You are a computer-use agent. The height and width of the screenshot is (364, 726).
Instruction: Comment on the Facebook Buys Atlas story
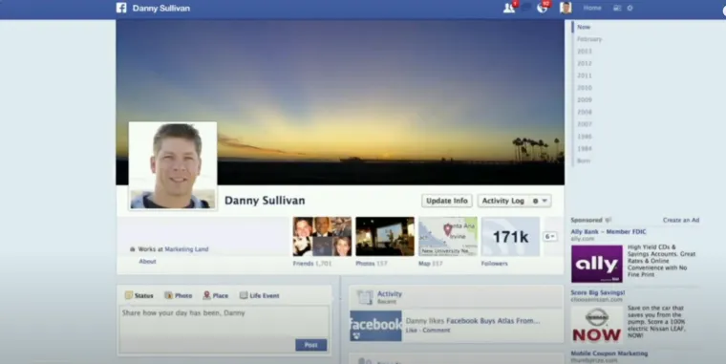tap(436, 331)
